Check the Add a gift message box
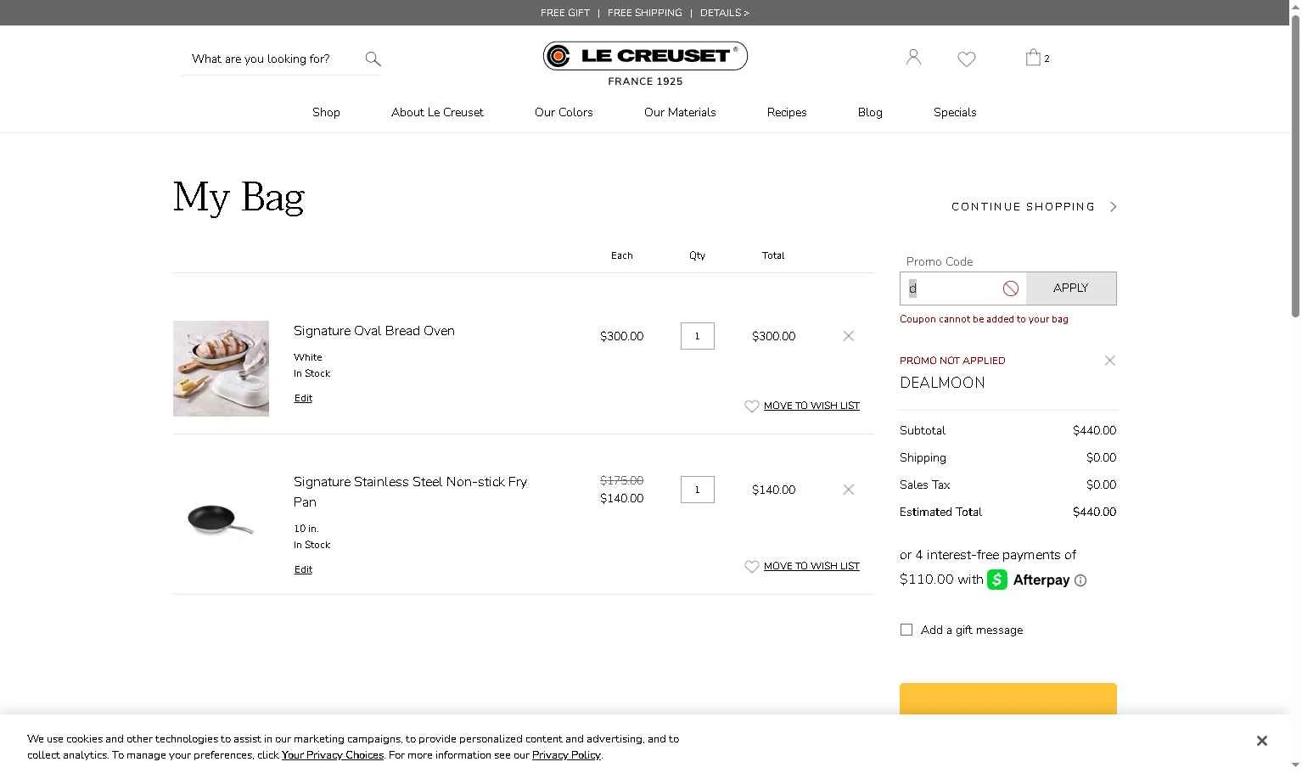The image size is (1302, 773). tap(906, 630)
